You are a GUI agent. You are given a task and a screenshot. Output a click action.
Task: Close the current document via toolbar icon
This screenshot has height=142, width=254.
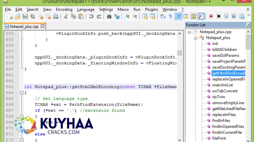click(40, 16)
